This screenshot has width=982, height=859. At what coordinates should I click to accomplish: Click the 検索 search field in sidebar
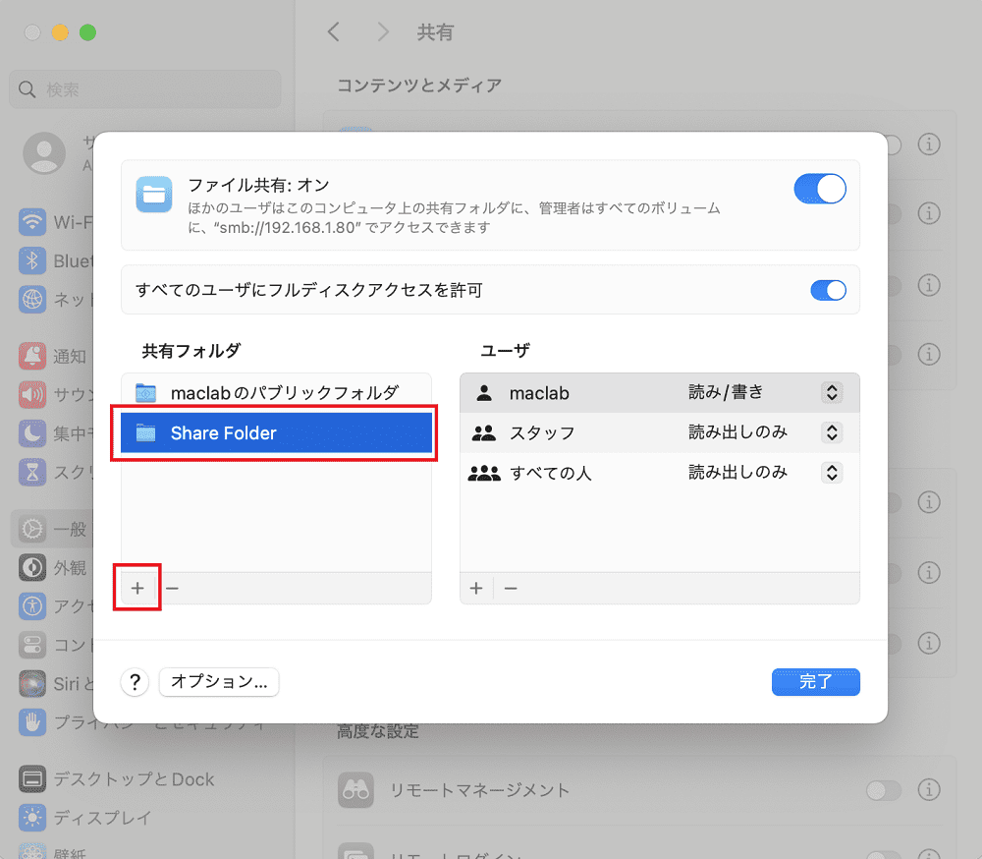pyautogui.click(x=145, y=89)
